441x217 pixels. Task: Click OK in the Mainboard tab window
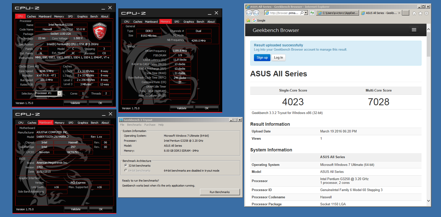[101, 209]
